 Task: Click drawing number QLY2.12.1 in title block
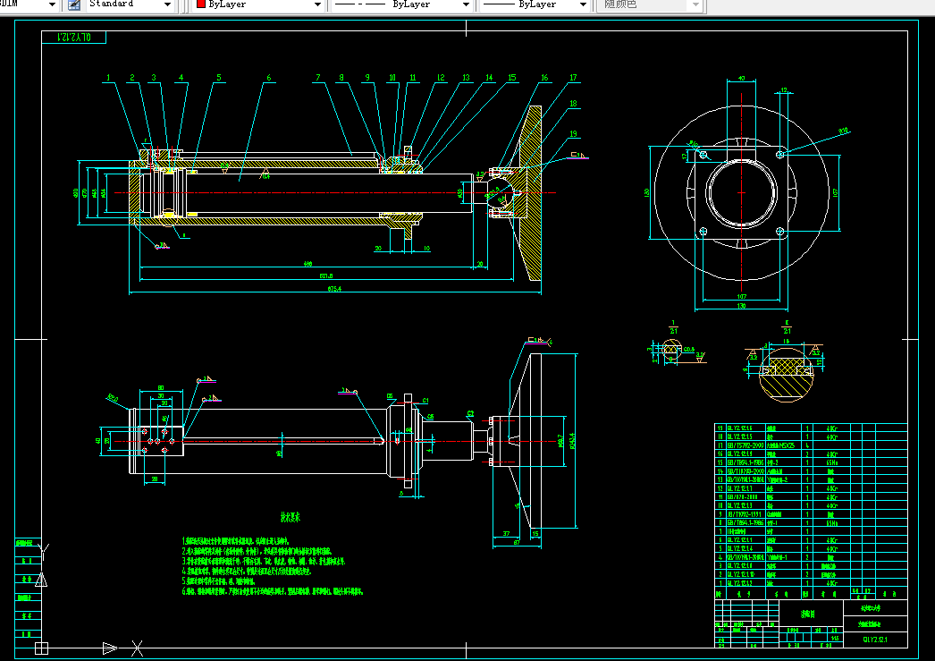coord(874,639)
